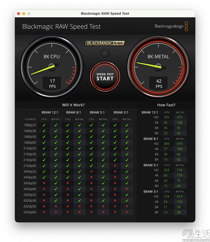Click the BRAW 12:1 column header in Will It Work

[x=50, y=113]
